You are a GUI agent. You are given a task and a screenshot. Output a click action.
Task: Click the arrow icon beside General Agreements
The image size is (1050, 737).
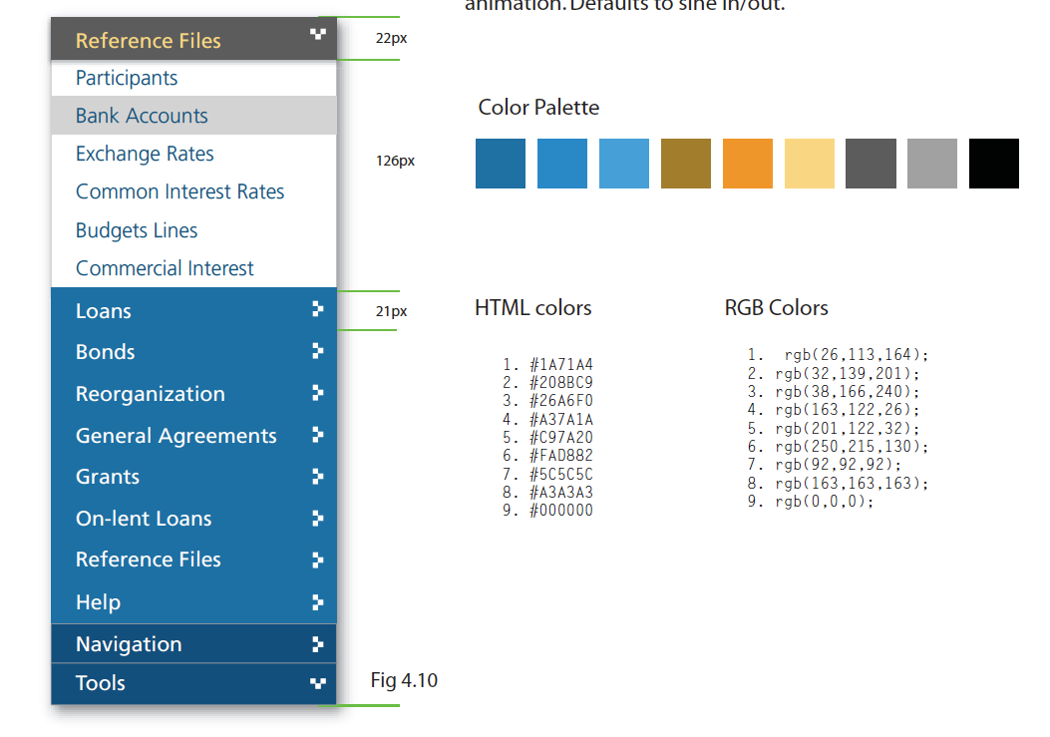[x=318, y=435]
